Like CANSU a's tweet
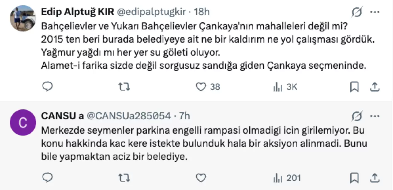 tap(201, 178)
